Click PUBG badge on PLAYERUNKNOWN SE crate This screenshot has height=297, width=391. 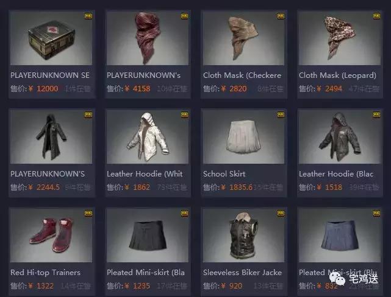[88, 16]
